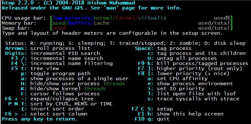Click 'show processes of a single user'
Image resolution: width=251 pixels, height=124 pixels.
(x=79, y=79)
